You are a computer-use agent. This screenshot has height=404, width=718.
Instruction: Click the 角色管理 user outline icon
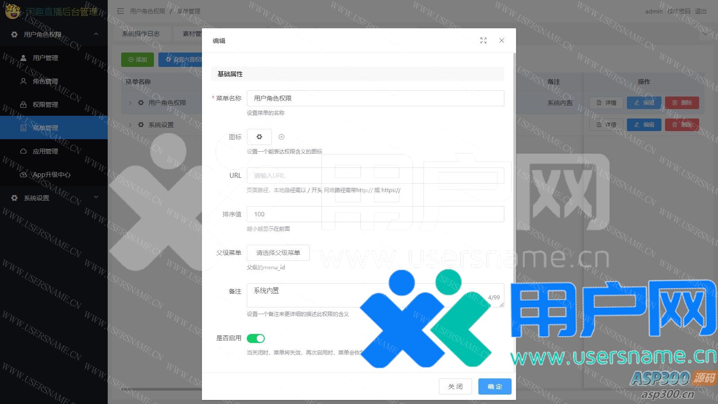click(23, 81)
